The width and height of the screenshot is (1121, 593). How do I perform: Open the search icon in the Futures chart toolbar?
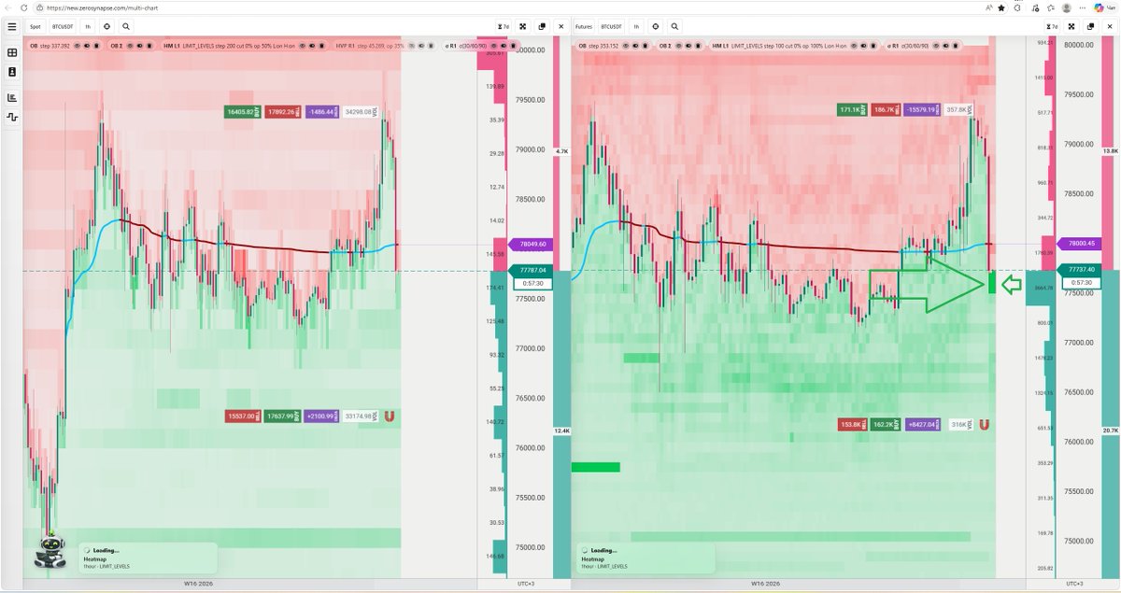click(x=674, y=27)
